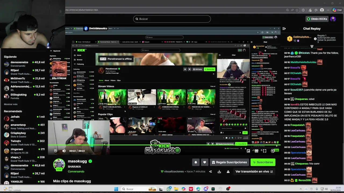This screenshot has width=344, height=193.
Task: Follow masokugg with the heart icon
Action: click(x=205, y=162)
